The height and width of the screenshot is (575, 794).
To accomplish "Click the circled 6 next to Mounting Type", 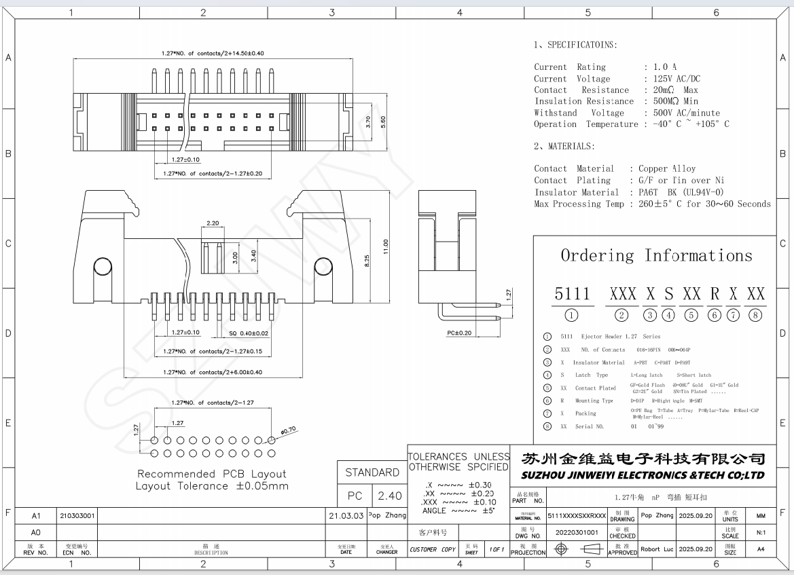I will 547,401.
